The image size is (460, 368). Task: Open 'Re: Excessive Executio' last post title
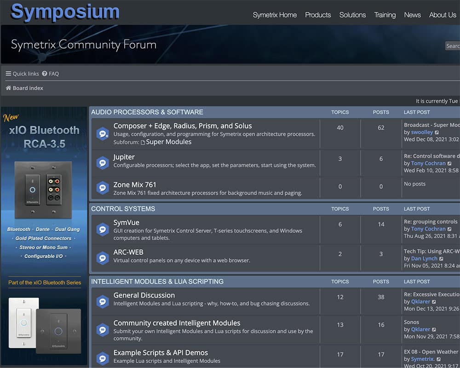tap(432, 294)
